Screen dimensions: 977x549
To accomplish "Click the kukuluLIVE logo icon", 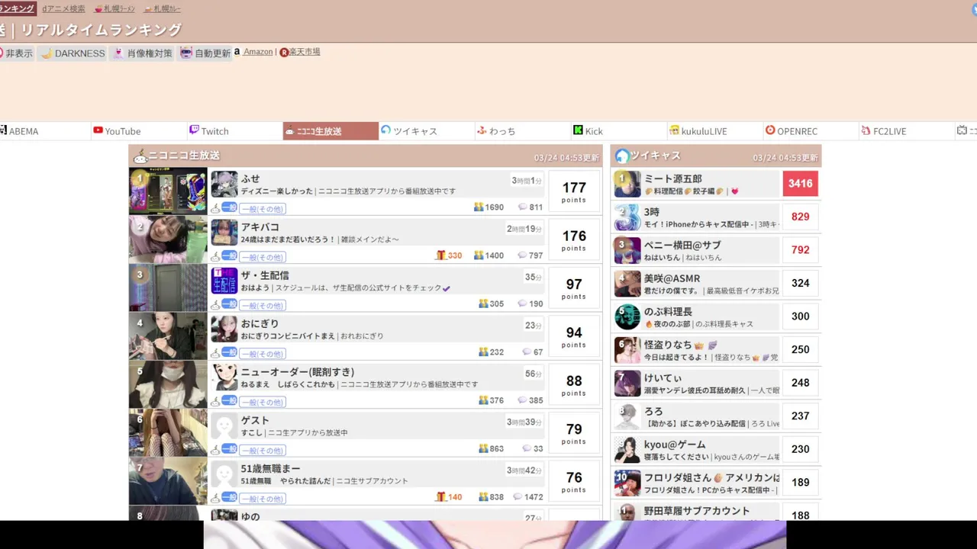I will tap(674, 130).
